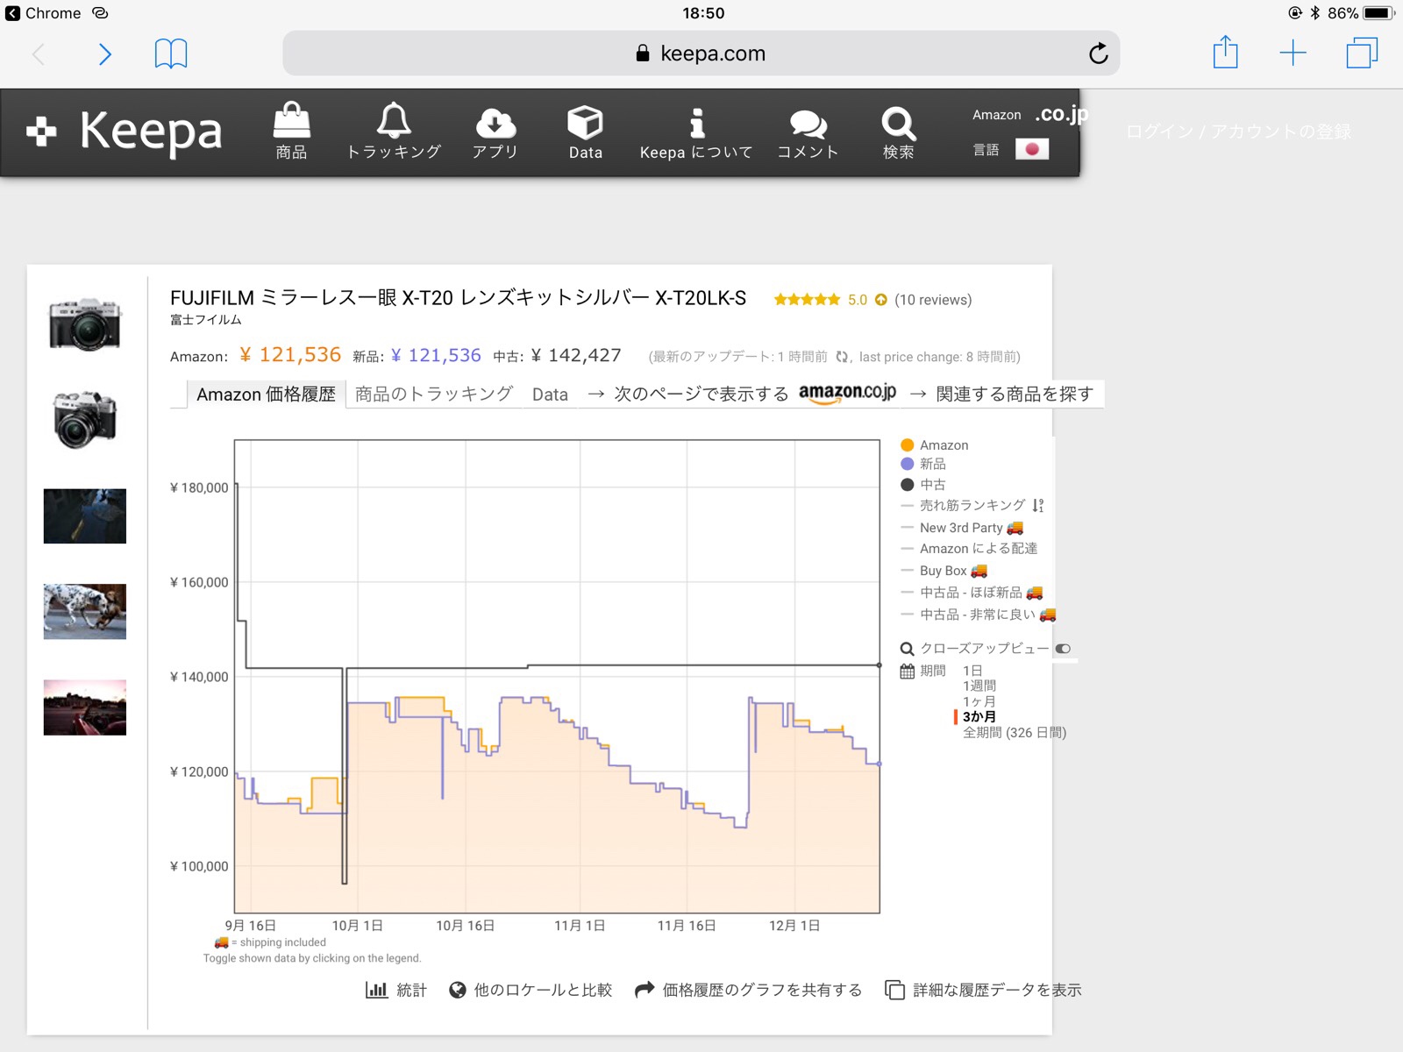The height and width of the screenshot is (1052, 1403).
Task: Toggle the 売れ筋ランキング series in the legend
Action: click(x=972, y=506)
